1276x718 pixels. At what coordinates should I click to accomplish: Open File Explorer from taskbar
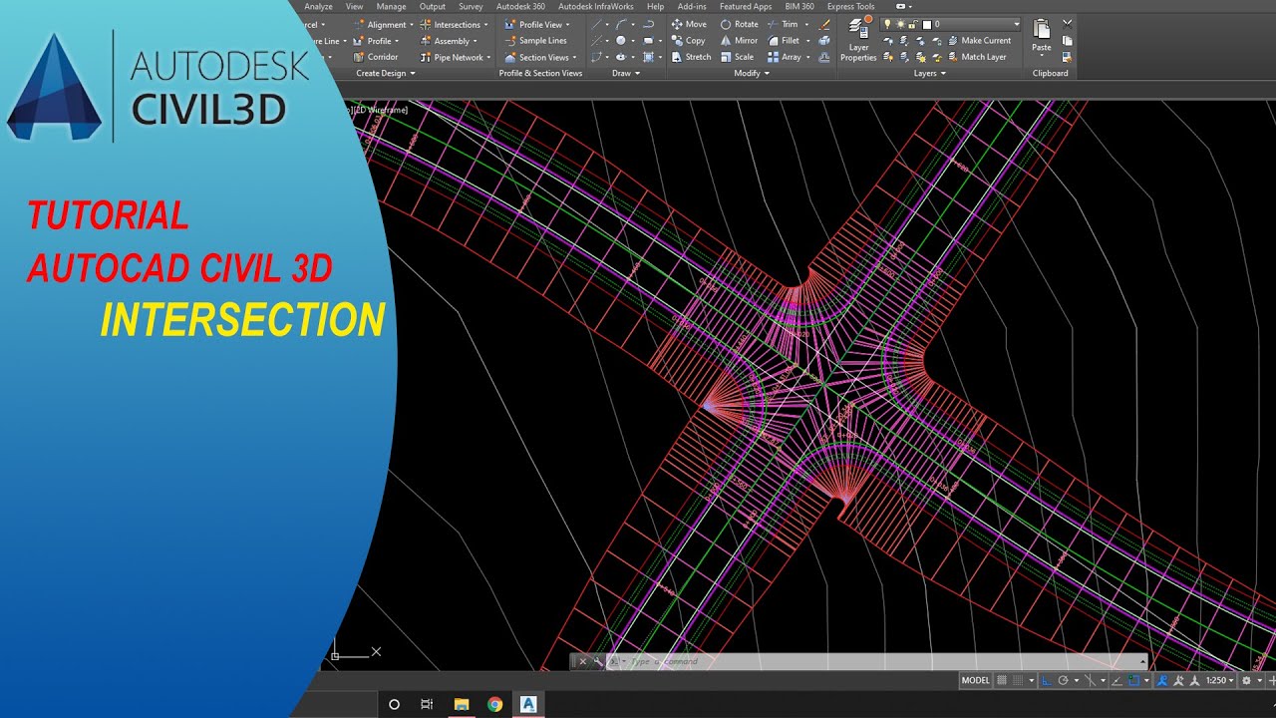pyautogui.click(x=462, y=704)
